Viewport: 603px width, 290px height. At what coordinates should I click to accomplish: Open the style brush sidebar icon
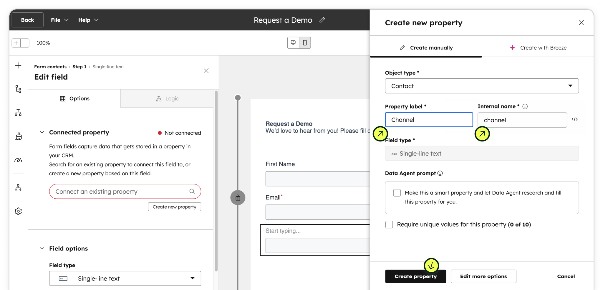18,136
